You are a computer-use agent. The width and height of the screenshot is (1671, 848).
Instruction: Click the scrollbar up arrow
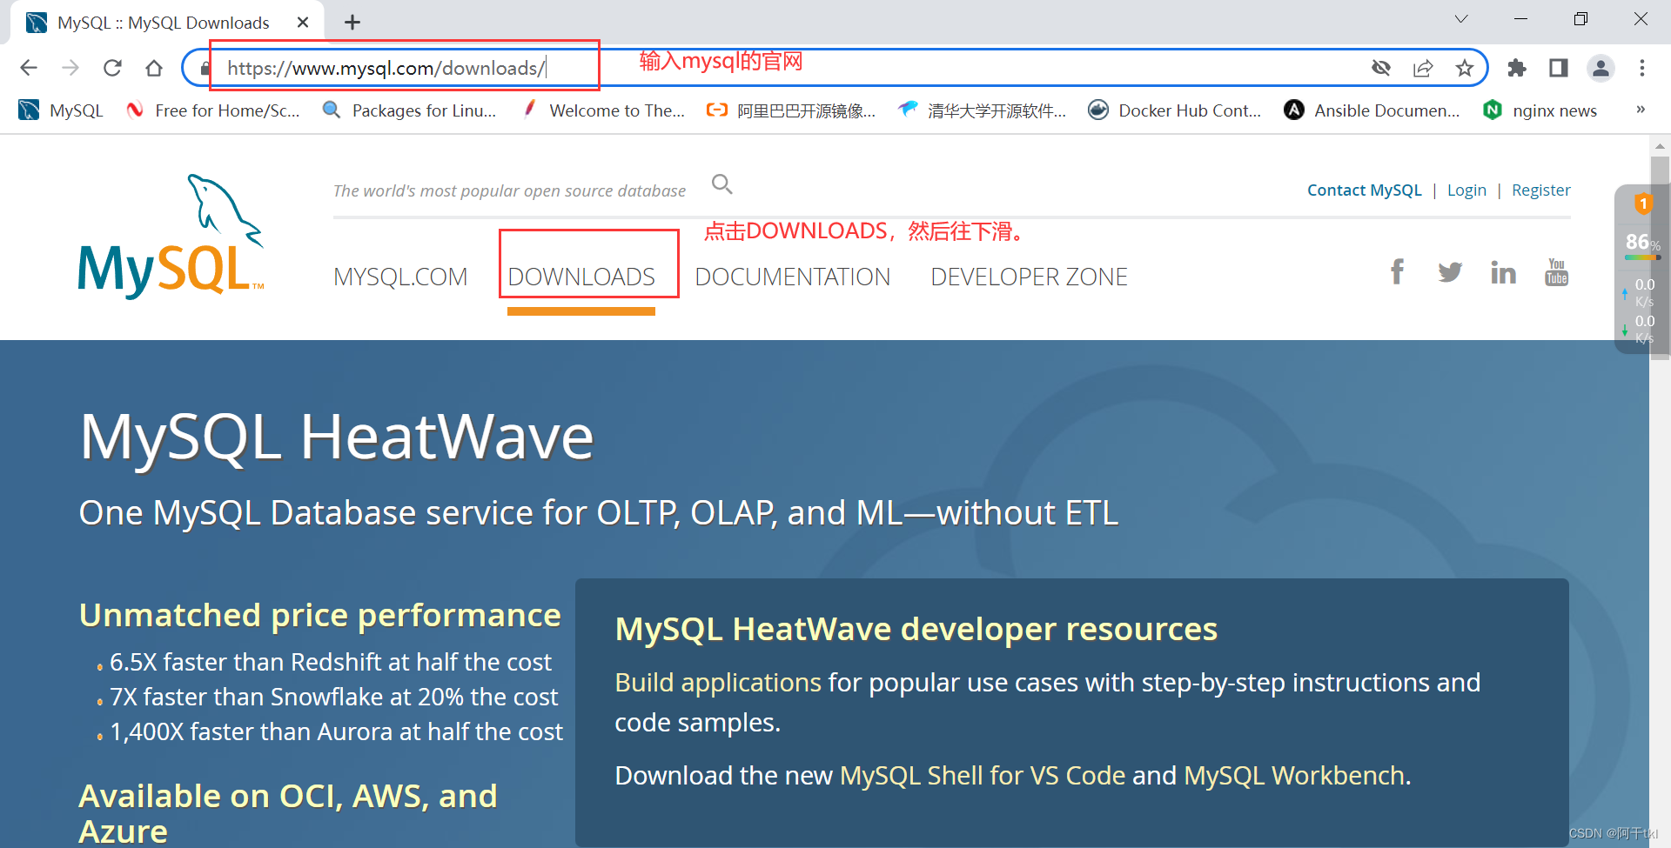click(1661, 145)
